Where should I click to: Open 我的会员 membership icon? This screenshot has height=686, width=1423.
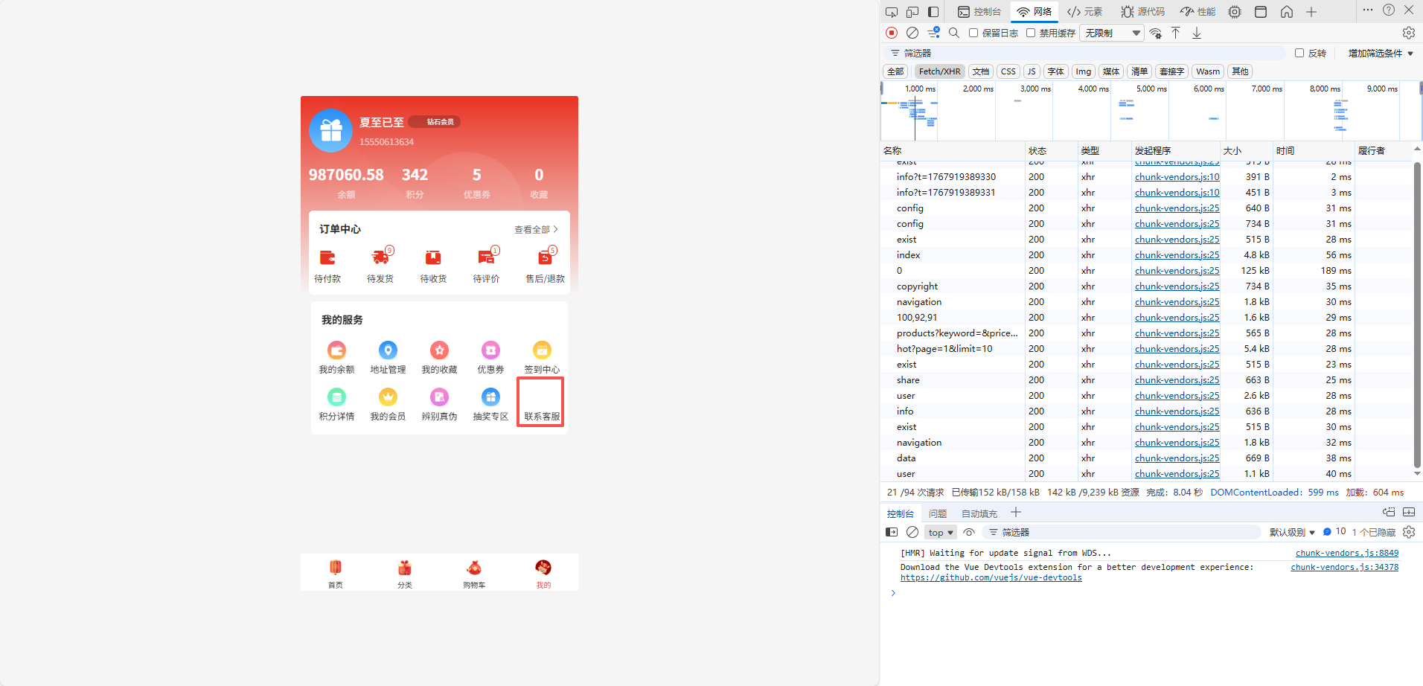point(388,405)
